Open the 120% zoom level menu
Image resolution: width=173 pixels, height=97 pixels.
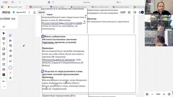pyautogui.click(x=158, y=94)
